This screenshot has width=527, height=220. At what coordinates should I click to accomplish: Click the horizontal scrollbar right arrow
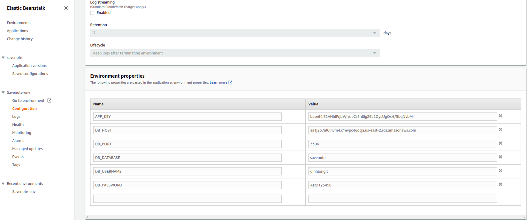(524, 217)
